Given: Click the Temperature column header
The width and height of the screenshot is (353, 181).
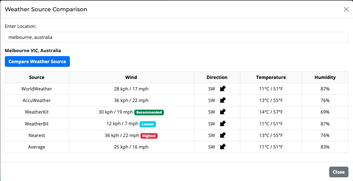Looking at the screenshot, I should coord(271,77).
